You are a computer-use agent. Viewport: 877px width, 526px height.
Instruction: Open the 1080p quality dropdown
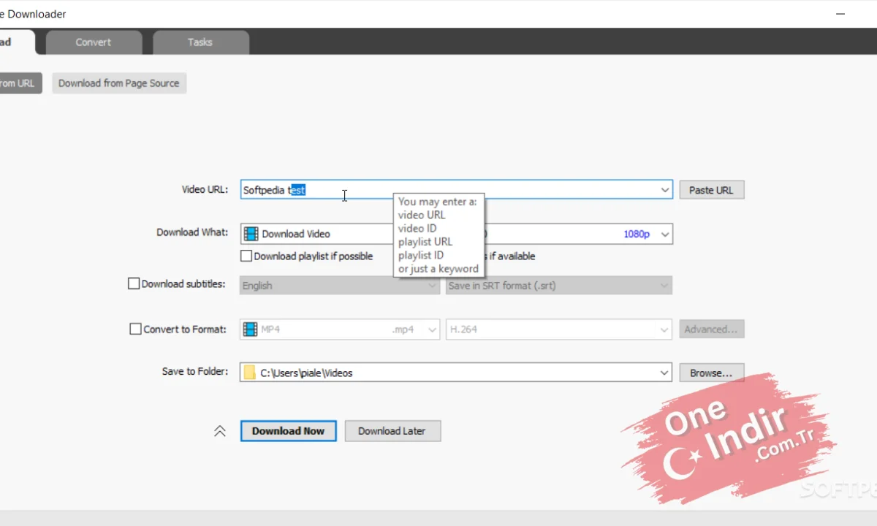tap(665, 235)
